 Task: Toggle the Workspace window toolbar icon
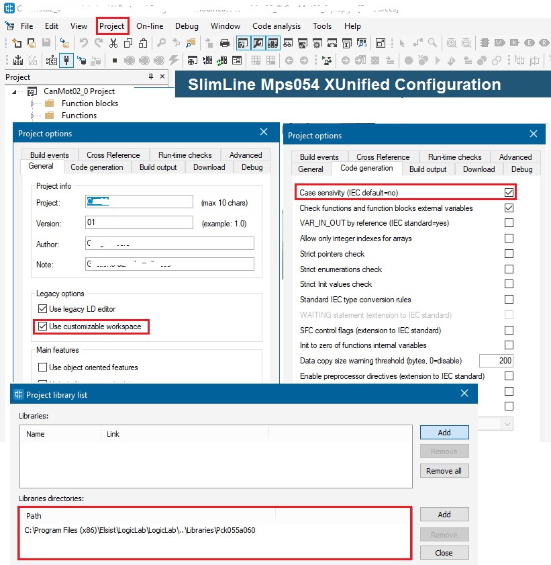pyautogui.click(x=243, y=43)
